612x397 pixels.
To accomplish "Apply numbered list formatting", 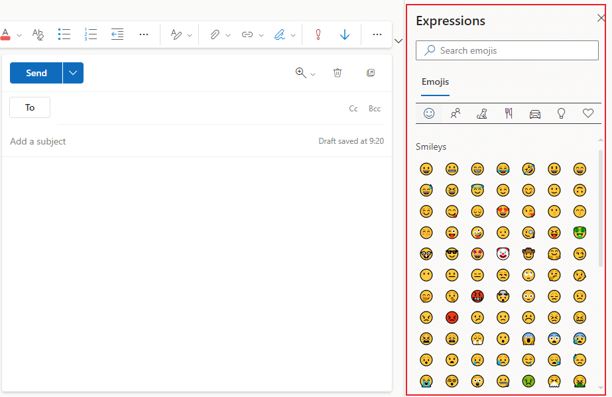I will pos(91,34).
